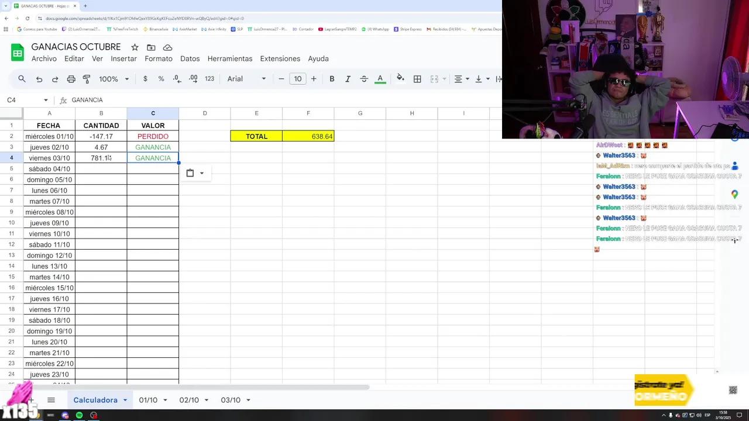
Task: Open the paste options clipboard icon
Action: point(190,173)
